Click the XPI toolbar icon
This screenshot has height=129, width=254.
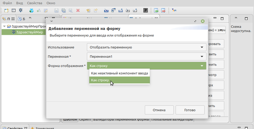(174, 10)
